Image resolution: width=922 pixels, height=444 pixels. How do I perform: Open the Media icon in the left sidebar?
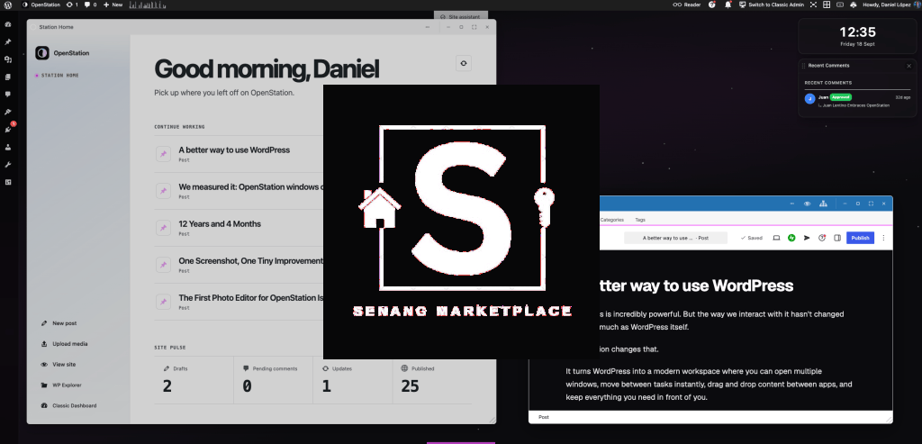coord(8,59)
